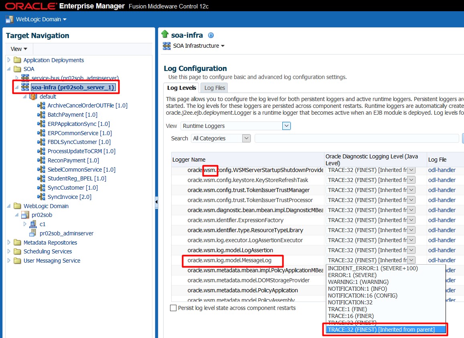Click odl-handler link for MessageLog logger
The height and width of the screenshot is (338, 464).
pos(442,260)
